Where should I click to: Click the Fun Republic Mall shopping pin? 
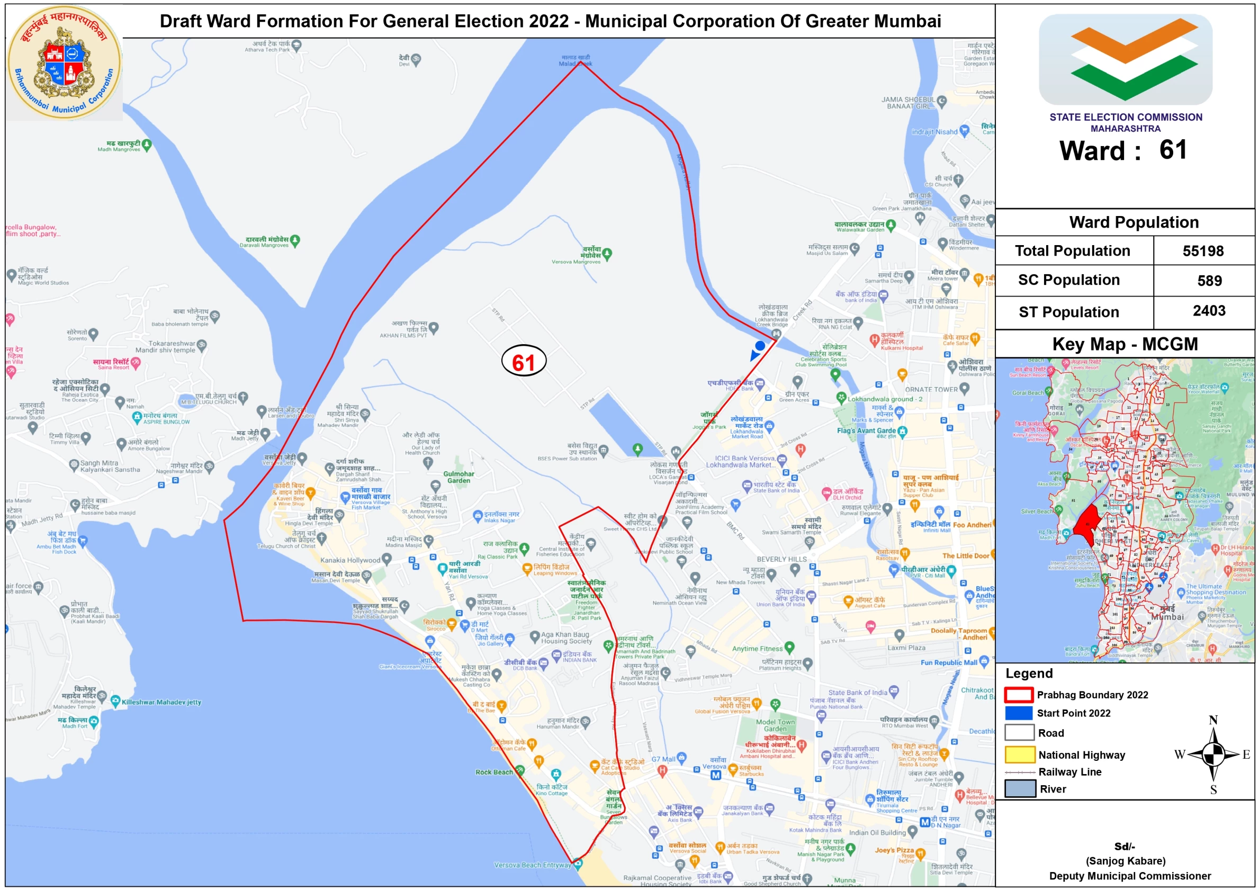tap(984, 661)
